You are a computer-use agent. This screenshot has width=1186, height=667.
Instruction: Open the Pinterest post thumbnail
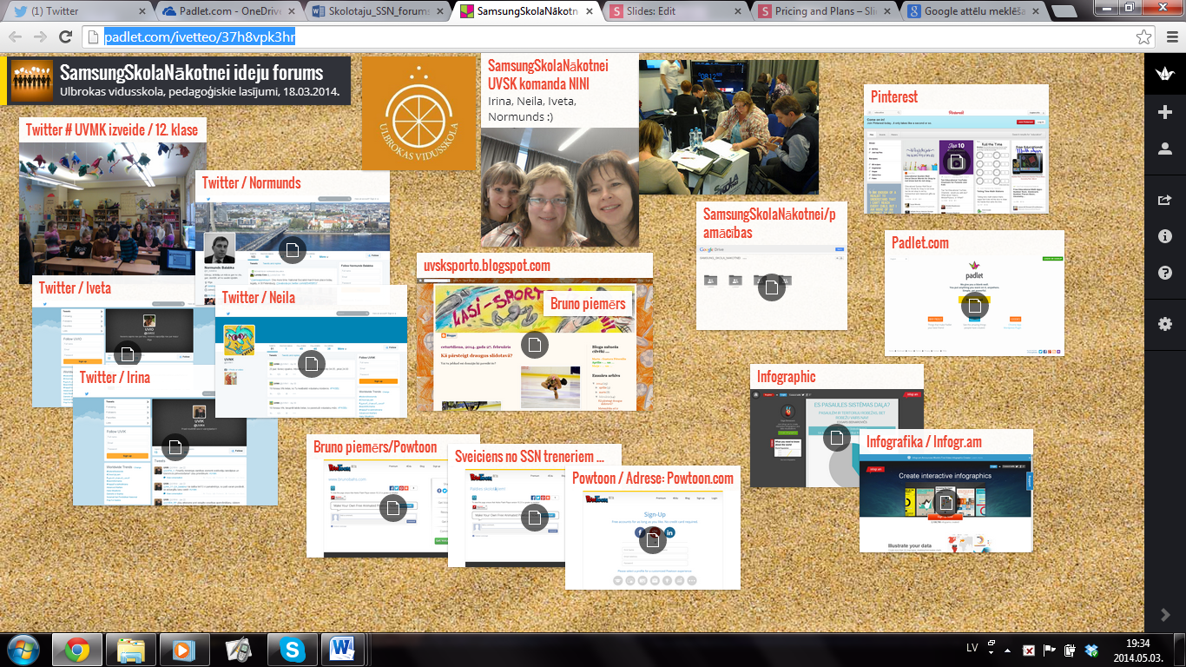click(956, 161)
